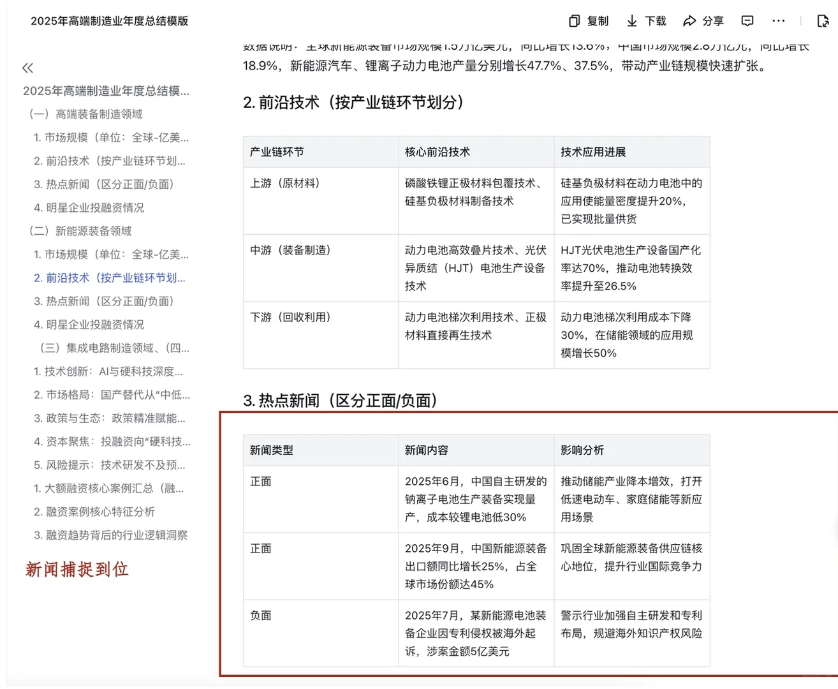The width and height of the screenshot is (838, 689).
Task: Open "（二）新能源装备领域" from the sidebar
Action: 83,231
